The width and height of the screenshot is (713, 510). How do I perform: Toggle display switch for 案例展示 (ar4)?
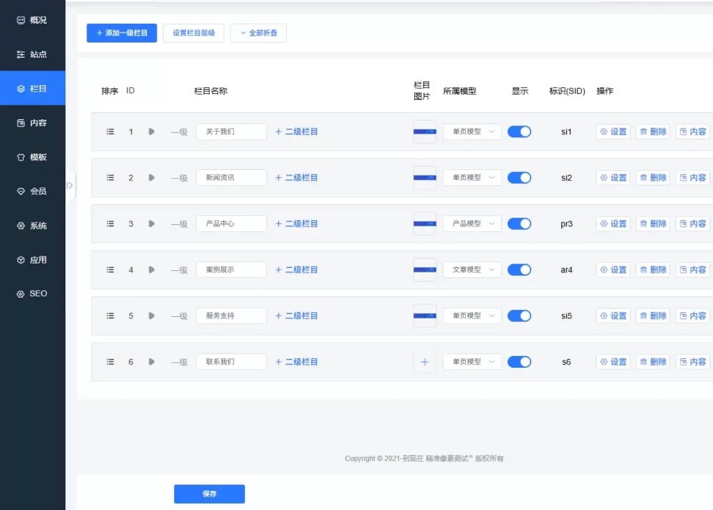519,270
